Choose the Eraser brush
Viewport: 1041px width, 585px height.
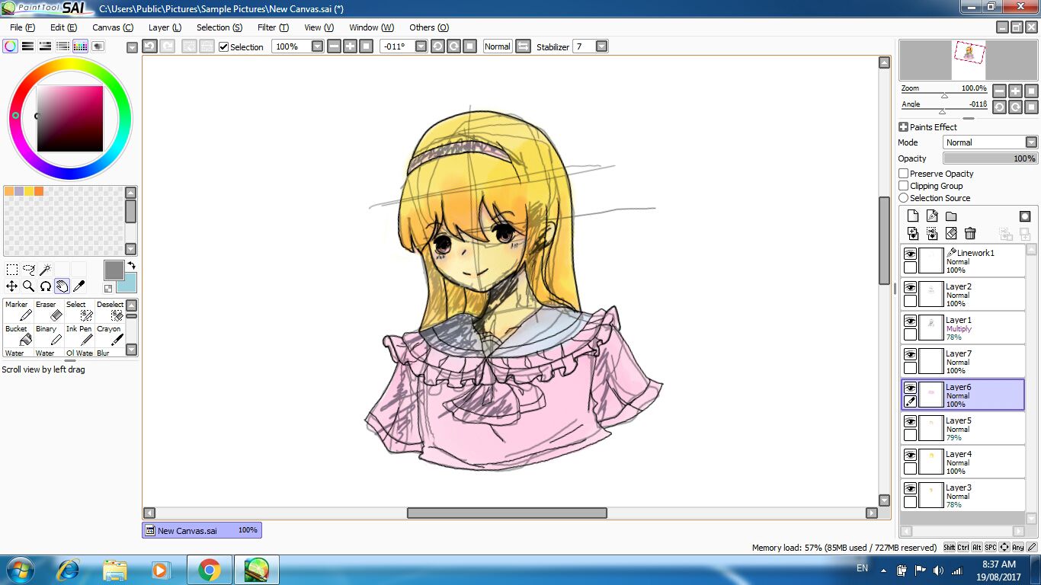coord(49,311)
